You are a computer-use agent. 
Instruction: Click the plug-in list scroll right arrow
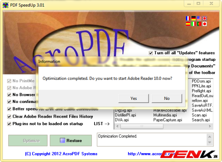(210, 126)
